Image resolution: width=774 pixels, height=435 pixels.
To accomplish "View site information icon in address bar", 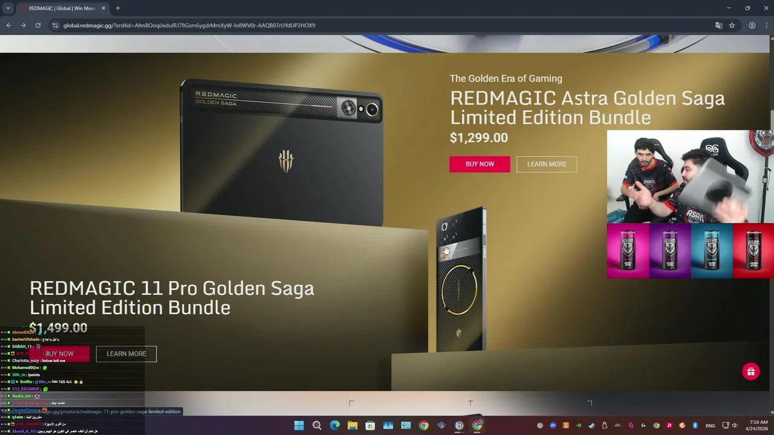I will point(55,25).
